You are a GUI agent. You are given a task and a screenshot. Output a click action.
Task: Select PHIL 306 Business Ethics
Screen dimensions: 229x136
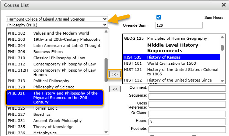click(x=55, y=52)
